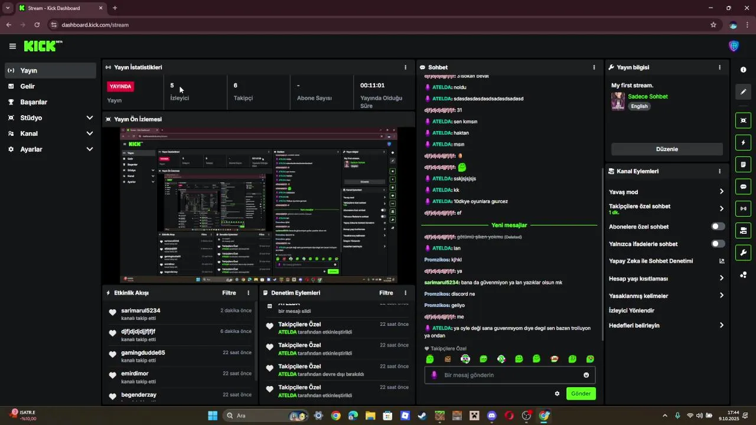Open Discord from the taskbar
This screenshot has width=756, height=425.
[491, 416]
